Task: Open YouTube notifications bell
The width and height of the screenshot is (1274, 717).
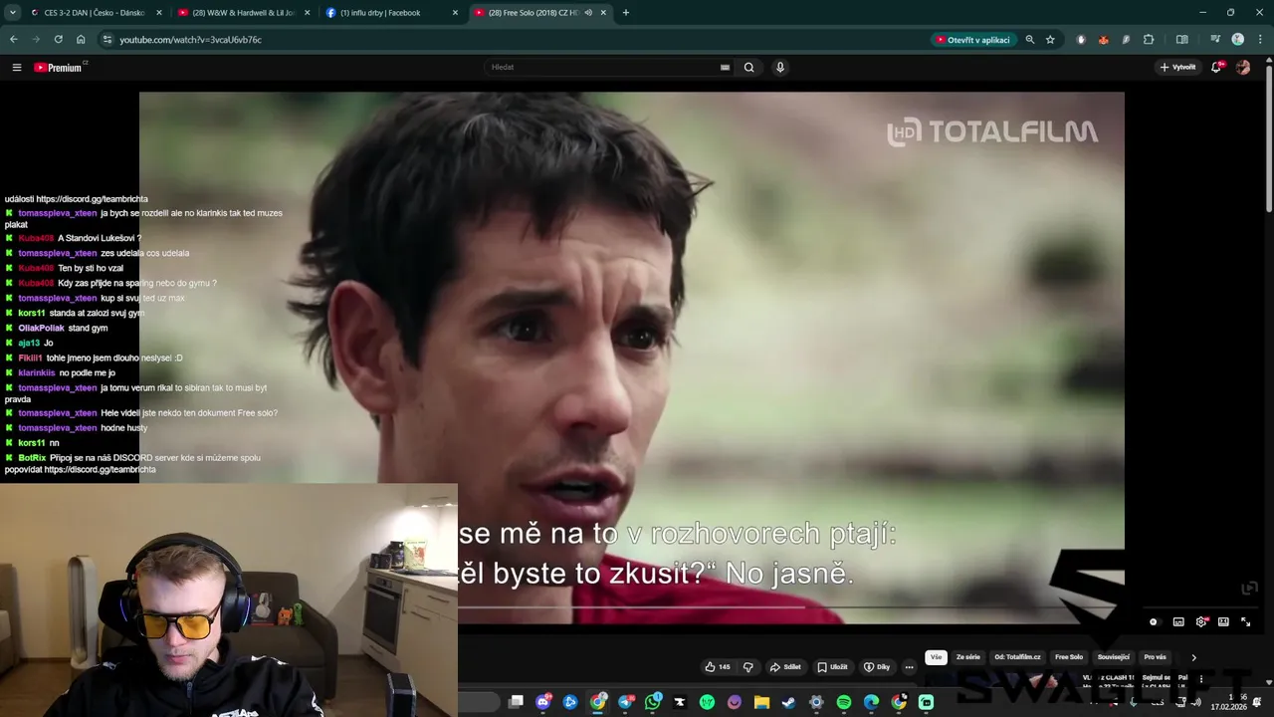Action: [x=1216, y=67]
